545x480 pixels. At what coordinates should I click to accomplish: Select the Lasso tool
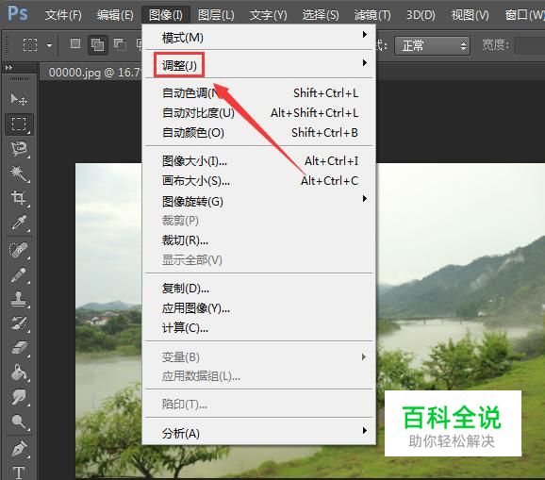point(19,149)
